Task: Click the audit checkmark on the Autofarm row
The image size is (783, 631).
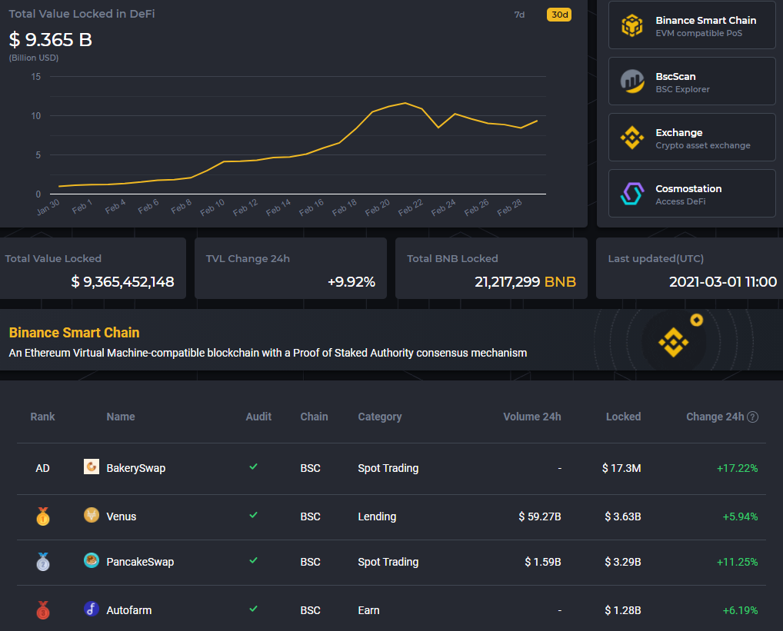Action: (253, 609)
